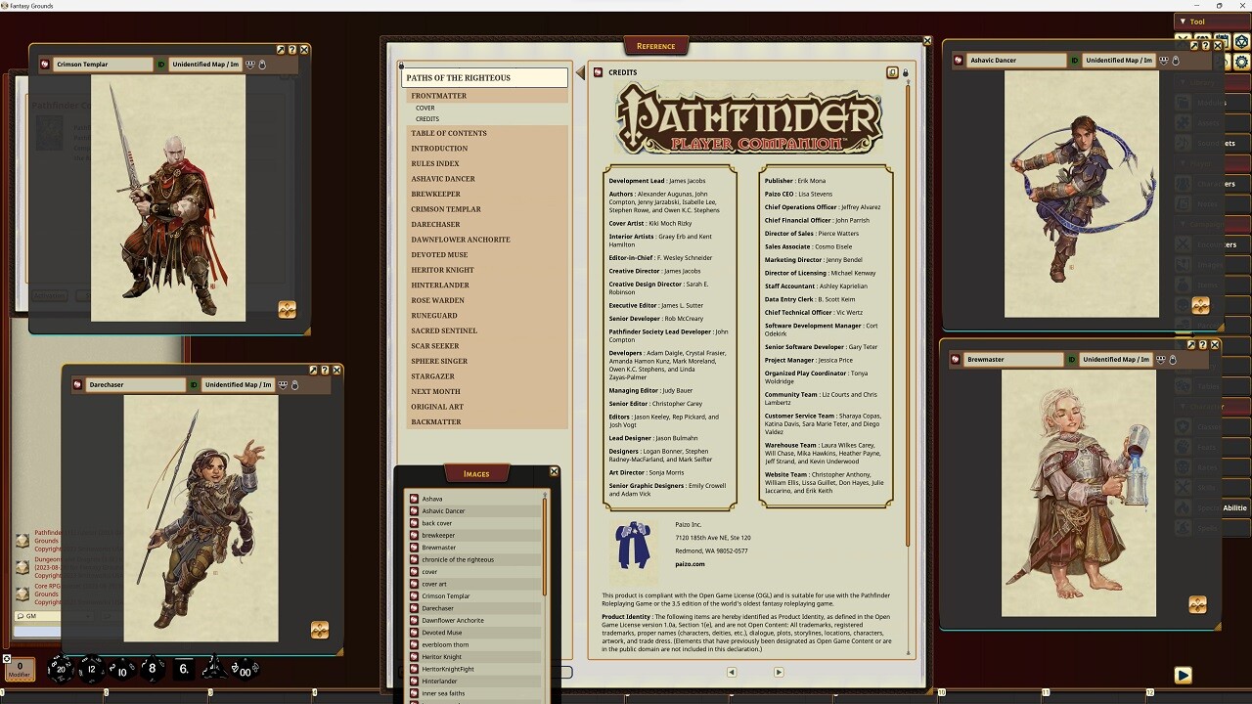This screenshot has width=1252, height=704.
Task: Roll the d20 die at the bottom
Action: 61,671
